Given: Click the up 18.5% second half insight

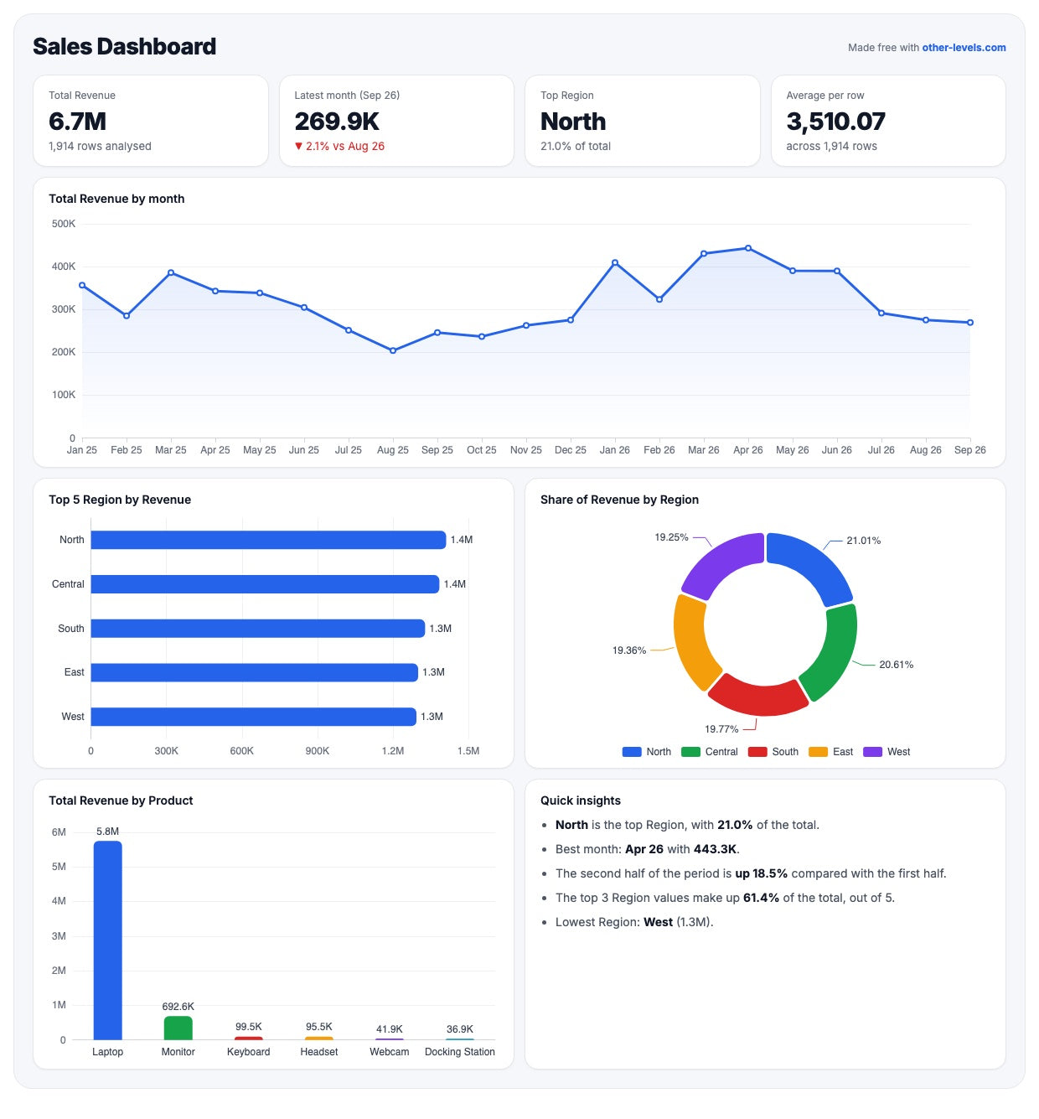Looking at the screenshot, I should click(751, 873).
